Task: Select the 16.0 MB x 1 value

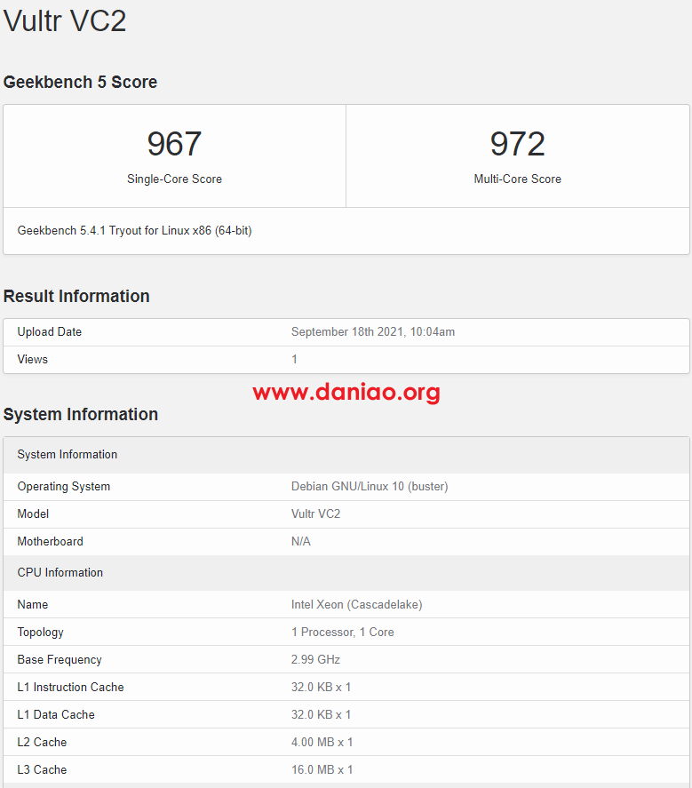Action: [322, 770]
